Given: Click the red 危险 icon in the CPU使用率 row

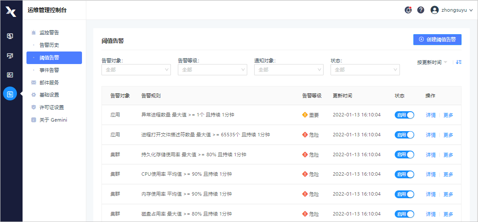Looking at the screenshot, I should (x=305, y=174).
